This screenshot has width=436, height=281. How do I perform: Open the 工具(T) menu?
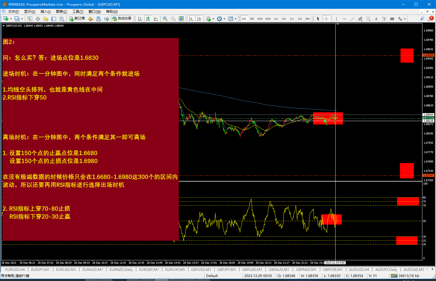pyautogui.click(x=78, y=12)
